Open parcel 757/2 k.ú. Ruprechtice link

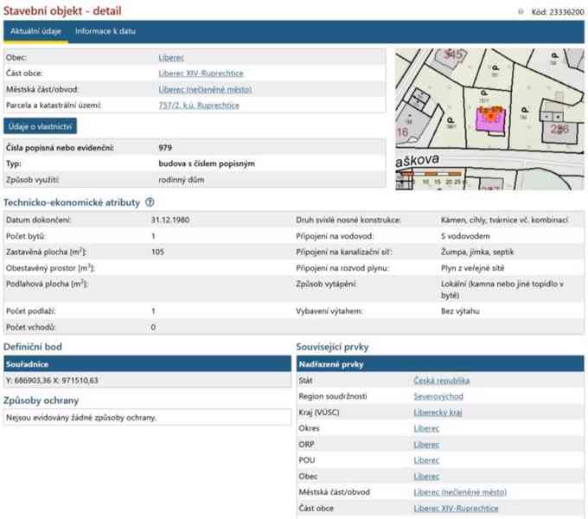(199, 106)
